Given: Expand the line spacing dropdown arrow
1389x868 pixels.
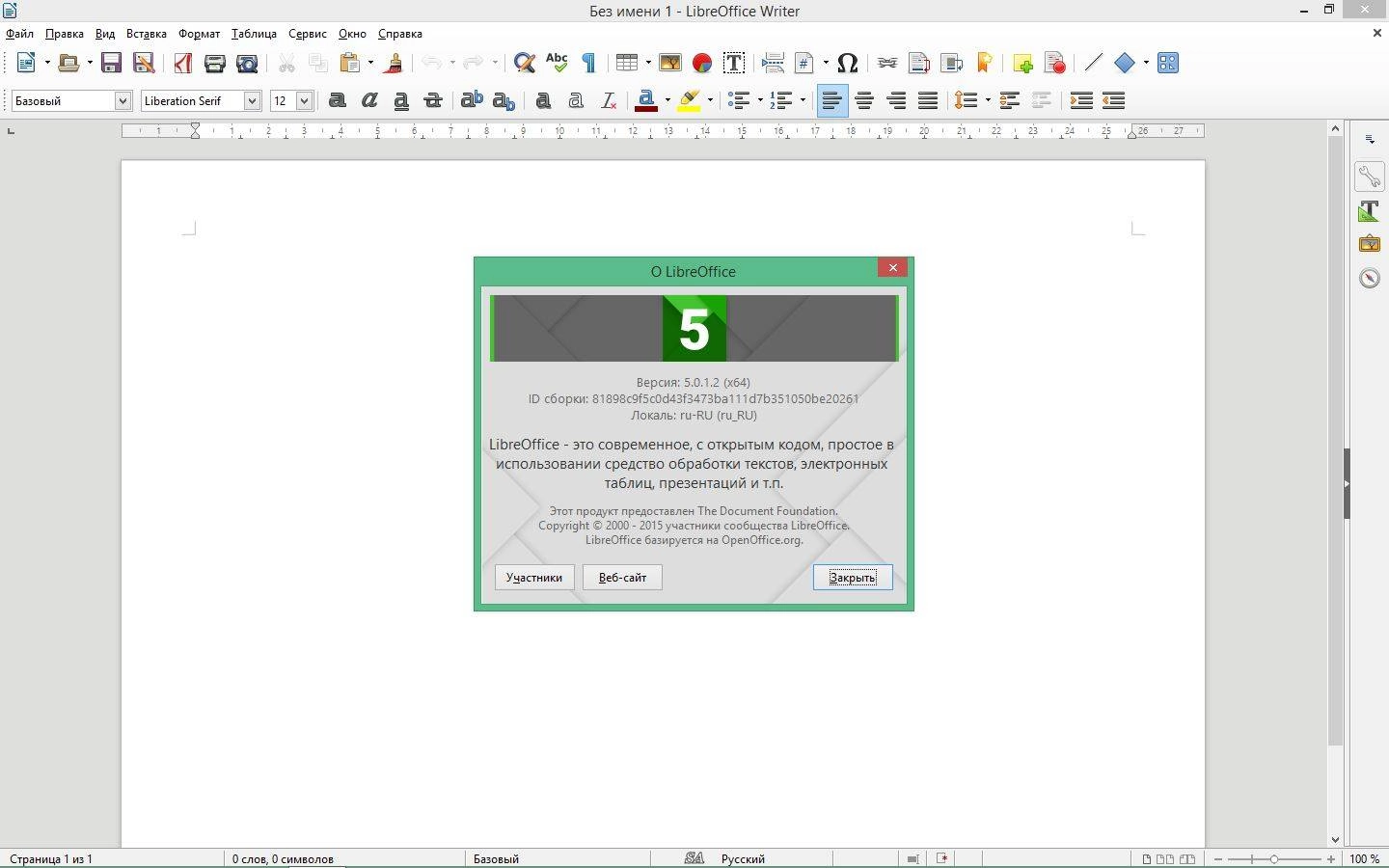Looking at the screenshot, I should [x=988, y=100].
